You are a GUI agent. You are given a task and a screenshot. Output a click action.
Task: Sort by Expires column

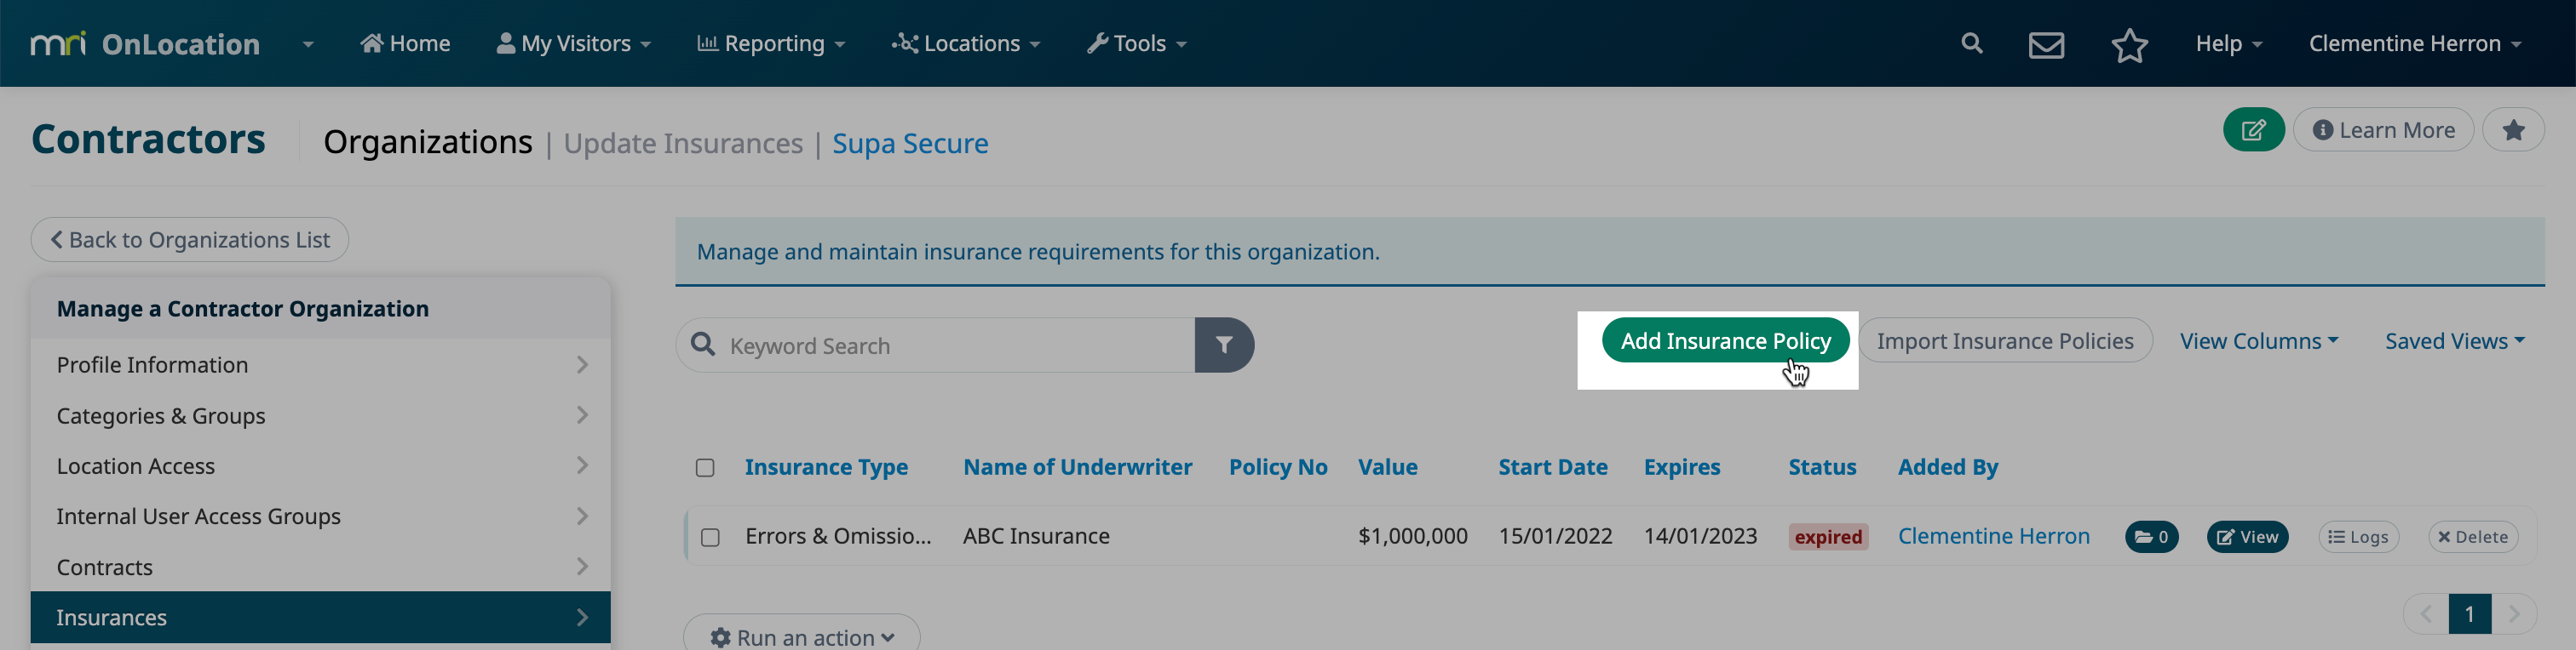[1682, 467]
